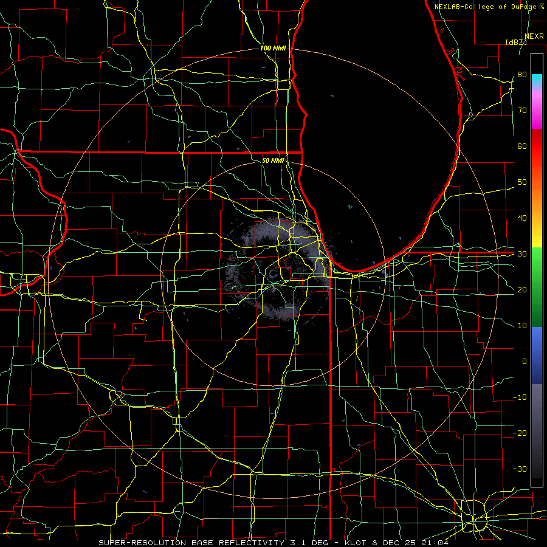Viewport: 547px width, 547px height.
Task: Click the 20 dBZ scale value
Action: (x=522, y=289)
